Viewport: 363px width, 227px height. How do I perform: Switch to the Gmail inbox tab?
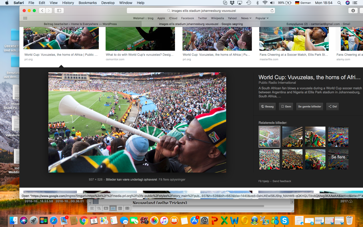coord(312,24)
